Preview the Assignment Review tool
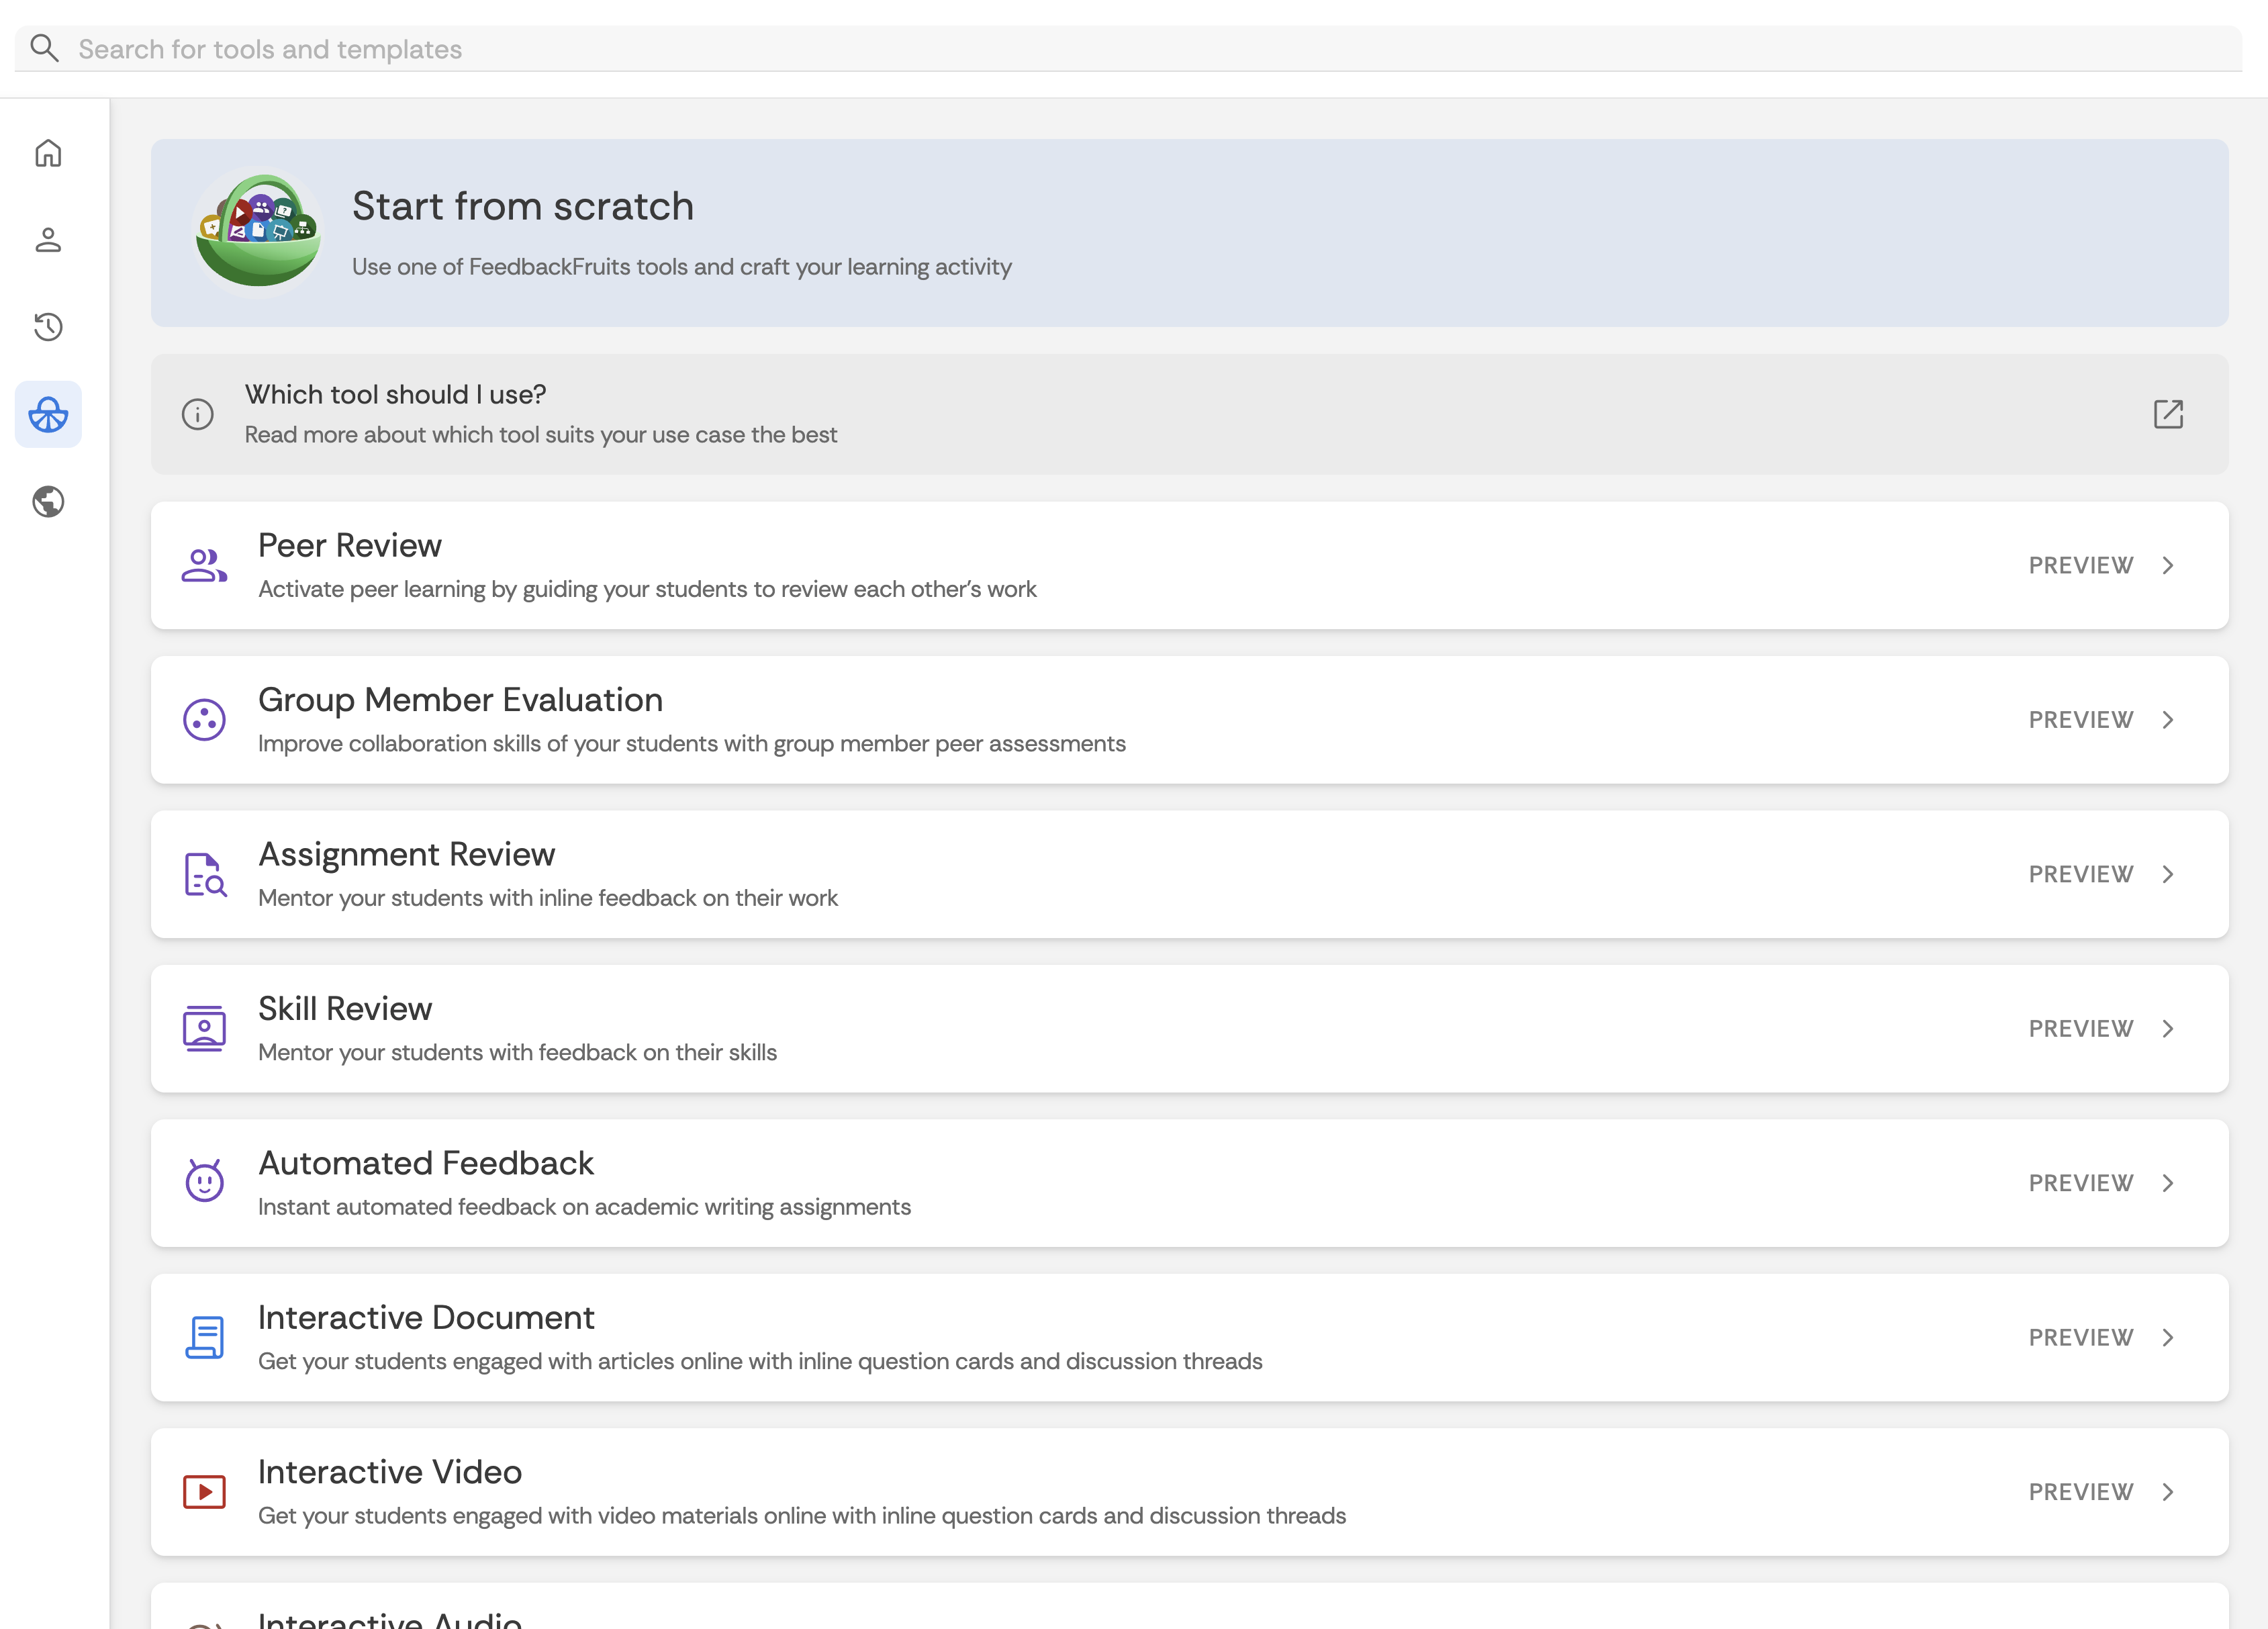This screenshot has width=2268, height=1629. coord(2081,875)
